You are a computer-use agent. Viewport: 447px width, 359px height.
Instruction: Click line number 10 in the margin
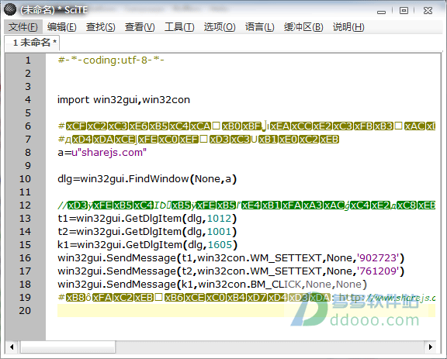[25, 179]
